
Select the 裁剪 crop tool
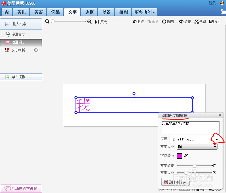(200, 22)
